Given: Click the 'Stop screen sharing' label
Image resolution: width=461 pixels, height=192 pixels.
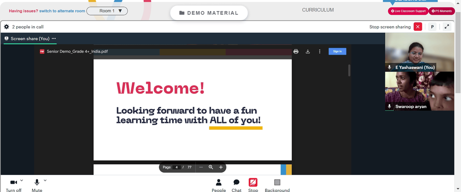Looking at the screenshot, I should pyautogui.click(x=390, y=27).
